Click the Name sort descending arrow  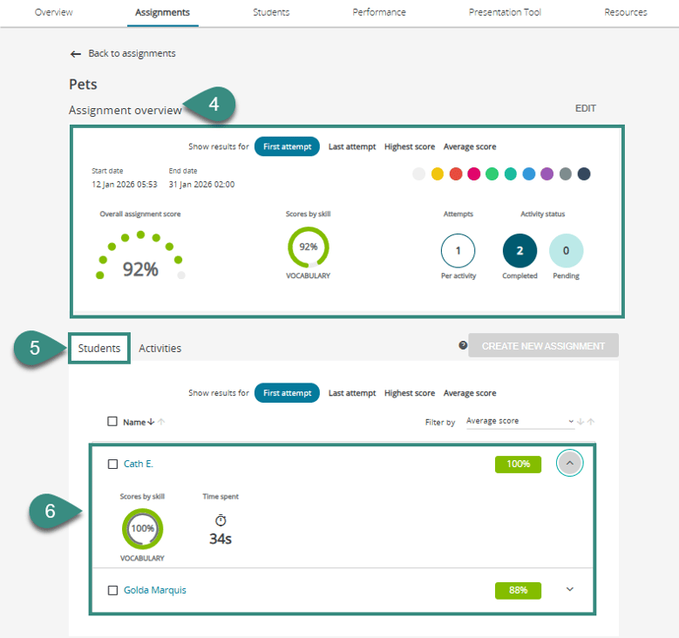tap(152, 422)
